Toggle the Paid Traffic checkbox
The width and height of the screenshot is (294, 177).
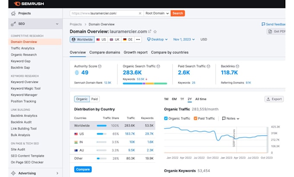(x=195, y=118)
